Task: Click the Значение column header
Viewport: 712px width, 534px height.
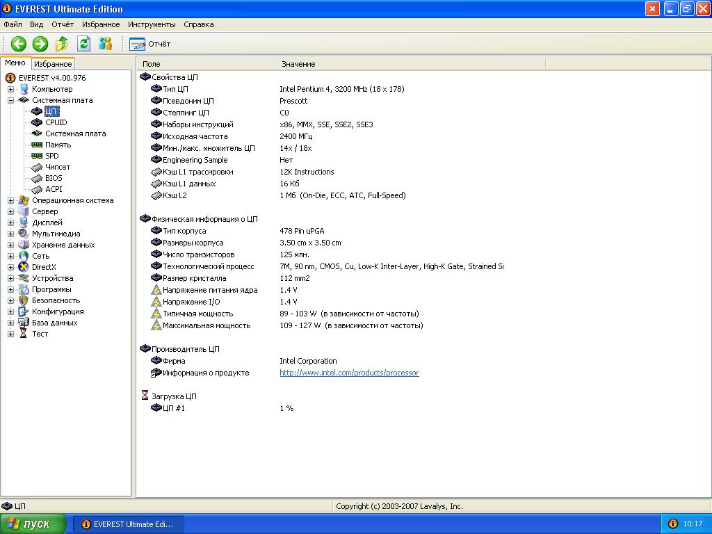Action: pos(298,64)
